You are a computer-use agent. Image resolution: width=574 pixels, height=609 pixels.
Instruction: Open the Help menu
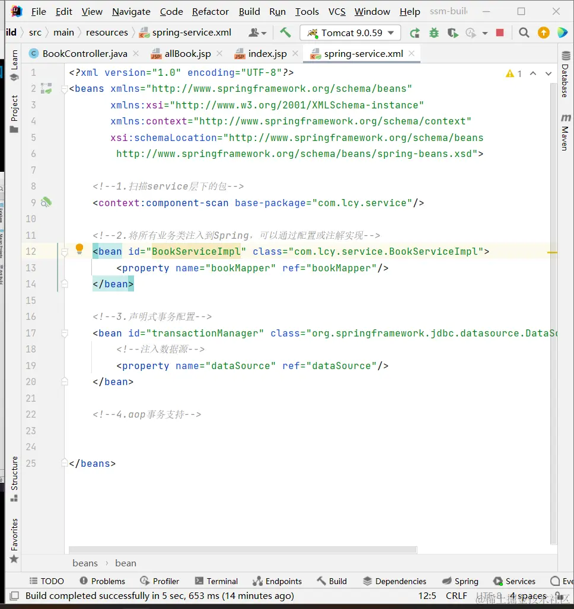[x=410, y=12]
